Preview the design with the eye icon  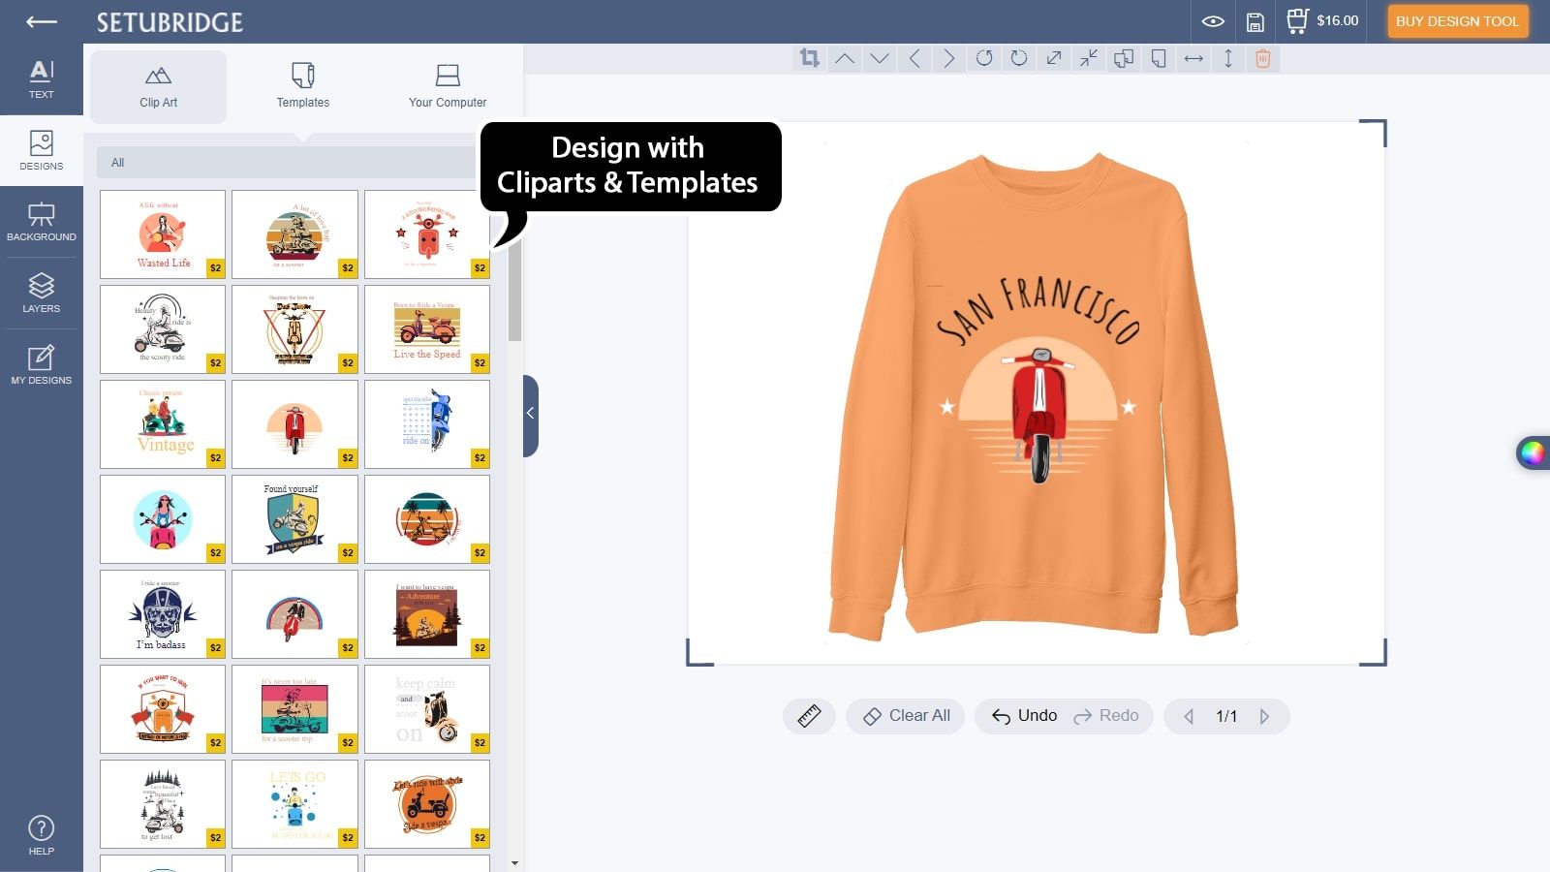[x=1212, y=19]
